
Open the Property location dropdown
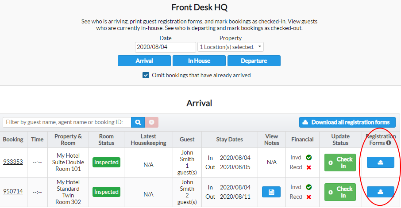230,47
